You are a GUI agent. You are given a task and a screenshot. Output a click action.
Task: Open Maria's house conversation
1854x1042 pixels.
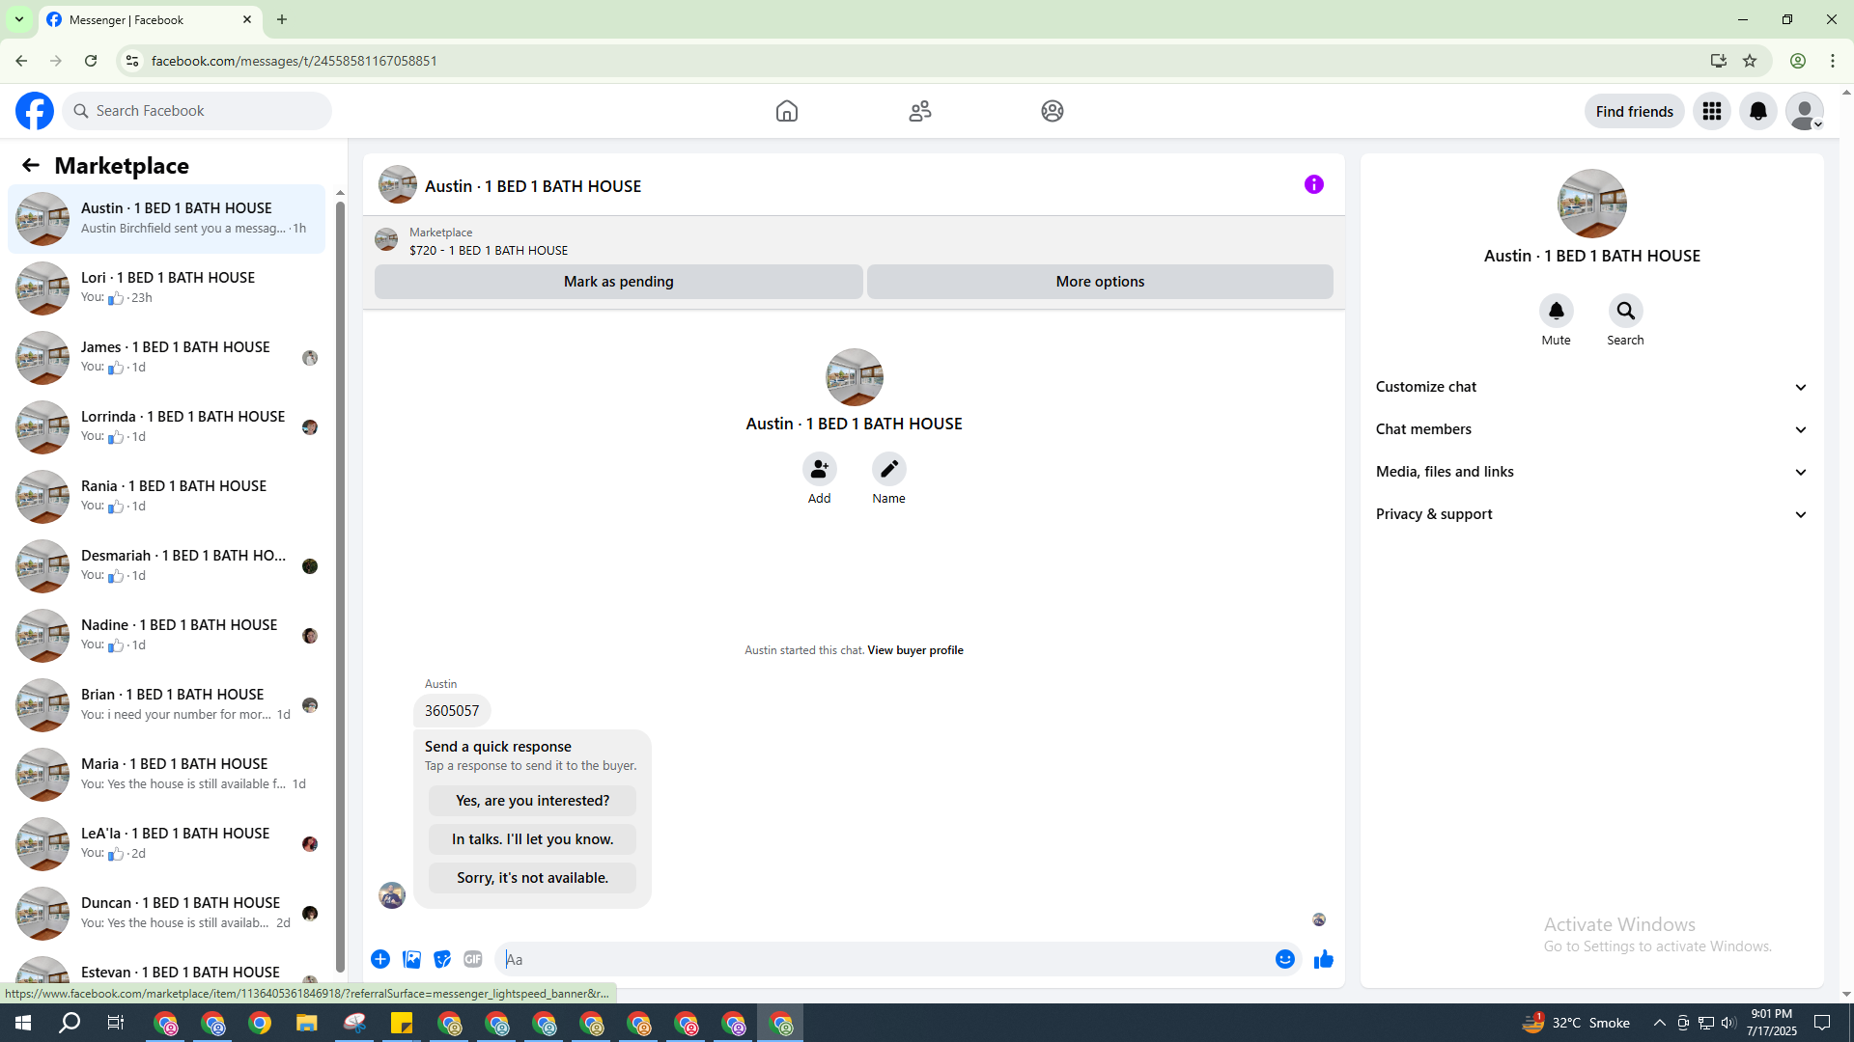tap(166, 775)
